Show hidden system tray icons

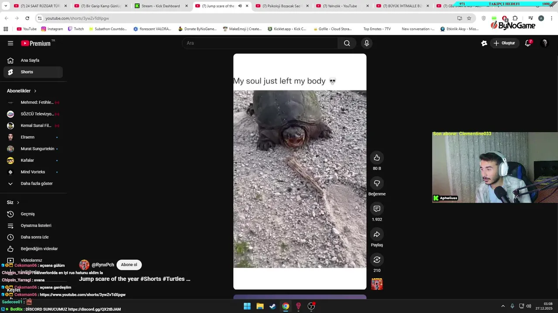(503, 306)
